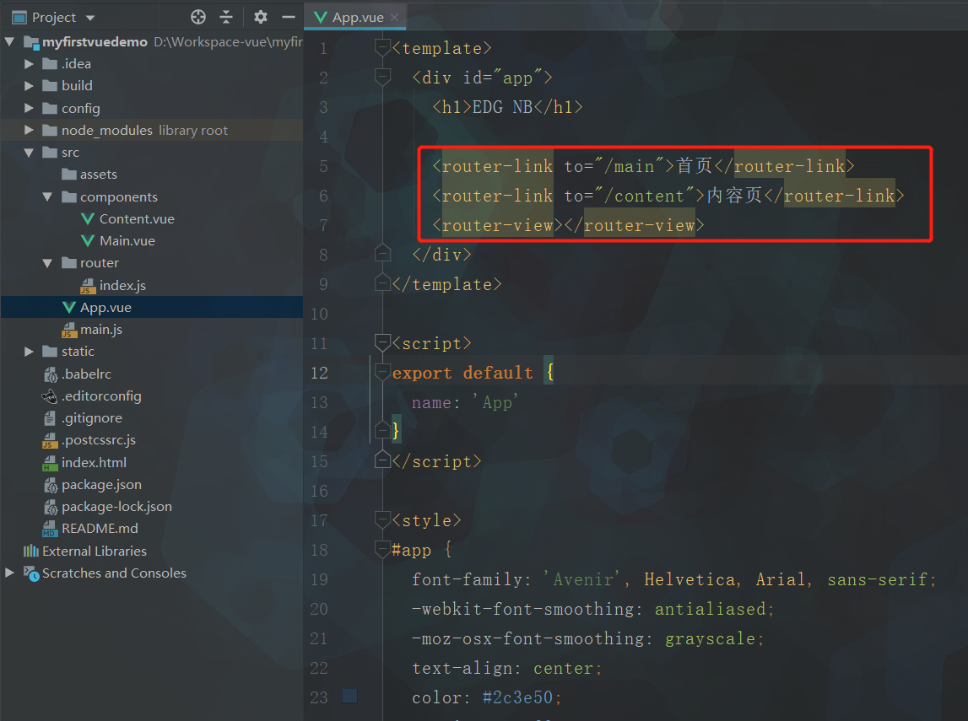
Task: Click the JS icon of router index.js
Action: pos(89,286)
